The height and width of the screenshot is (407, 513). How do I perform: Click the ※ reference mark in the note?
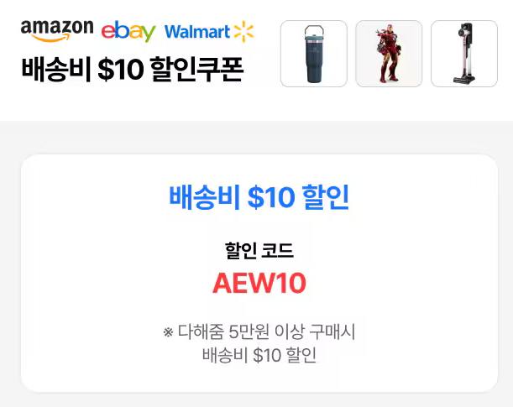(x=168, y=332)
